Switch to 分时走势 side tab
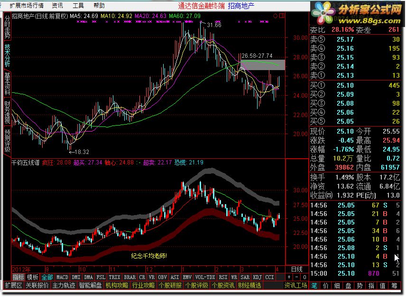The image size is (406, 297). (x=7, y=27)
